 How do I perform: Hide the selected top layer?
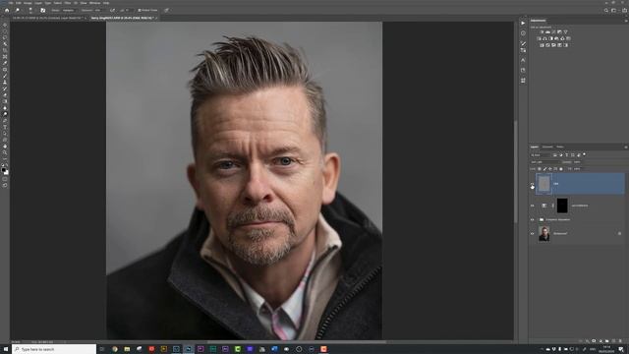[533, 184]
